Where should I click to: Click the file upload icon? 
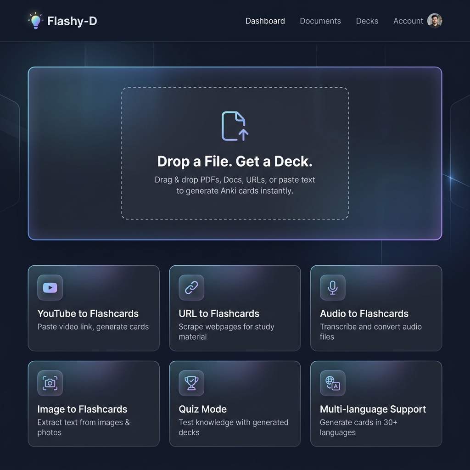(235, 126)
